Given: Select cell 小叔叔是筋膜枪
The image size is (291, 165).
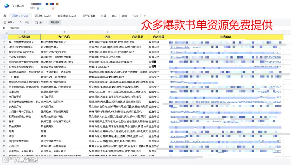Looking at the screenshot, I should point(24,57).
